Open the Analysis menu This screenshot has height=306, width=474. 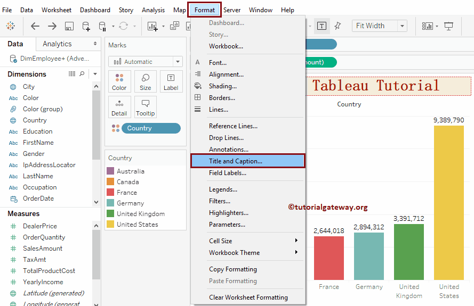point(153,10)
